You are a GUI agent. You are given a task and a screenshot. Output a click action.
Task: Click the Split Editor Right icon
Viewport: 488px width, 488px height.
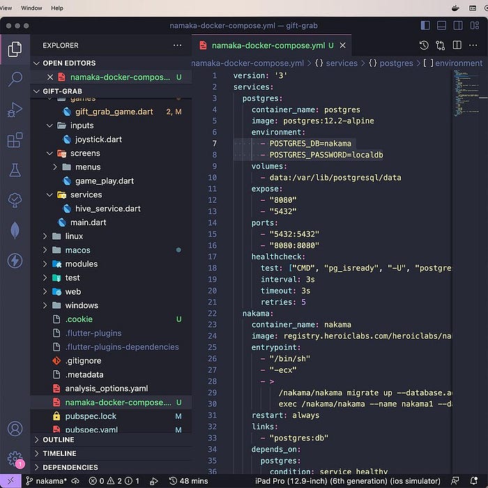coord(457,45)
